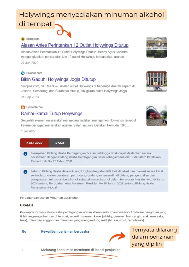The width and height of the screenshot is (189, 267).
Task: Open thumbnail of Liputan6 Holywings article
Action: (157, 116)
